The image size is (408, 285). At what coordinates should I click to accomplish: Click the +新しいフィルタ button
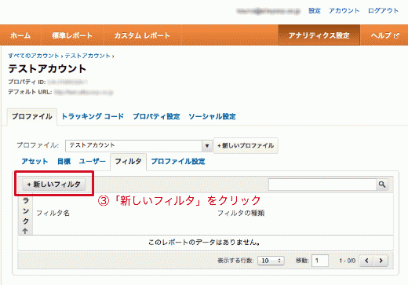pos(54,185)
